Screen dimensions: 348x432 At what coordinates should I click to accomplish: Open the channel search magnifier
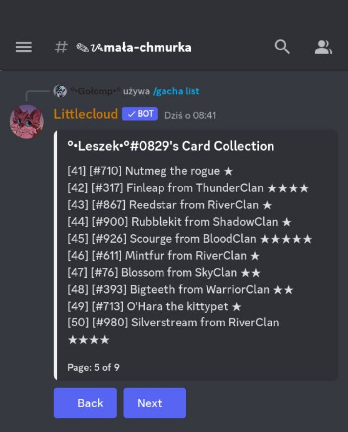click(282, 47)
